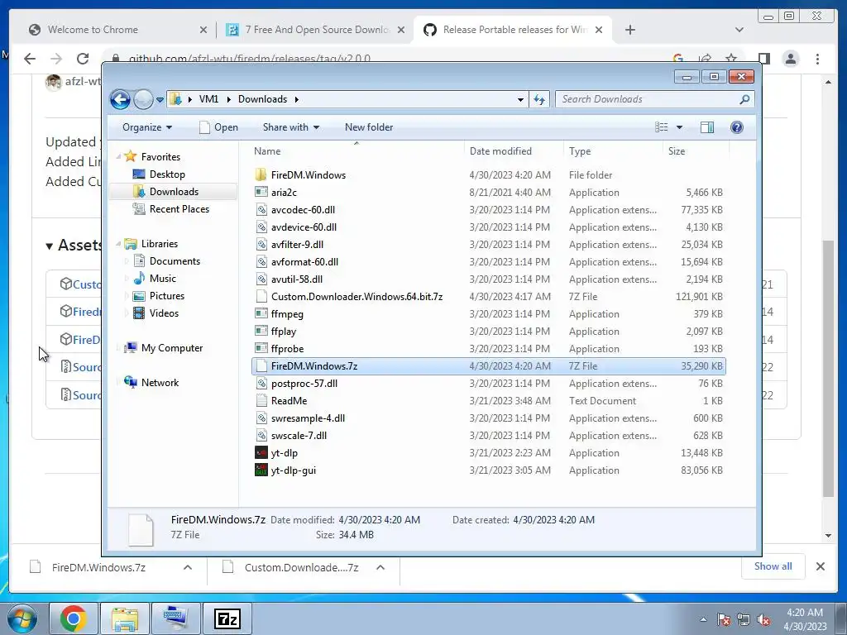Viewport: 847px width, 635px height.
Task: Select Desktop in Favorites
Action: tap(167, 174)
